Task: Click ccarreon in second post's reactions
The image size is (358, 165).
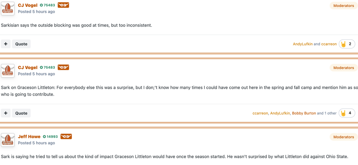Action: 260,113
